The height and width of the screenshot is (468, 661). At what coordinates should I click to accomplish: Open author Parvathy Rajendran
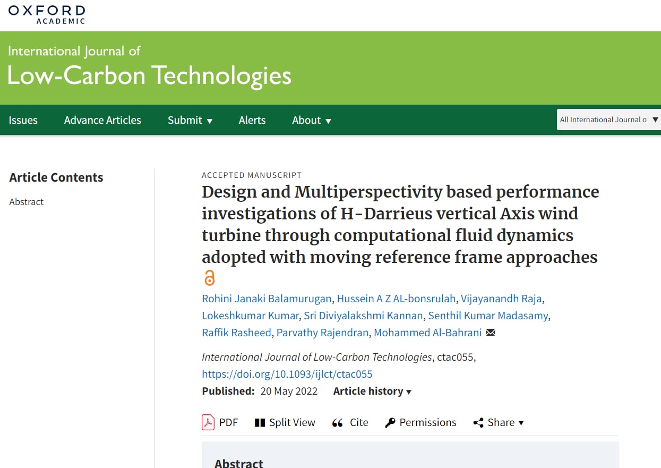click(x=323, y=333)
